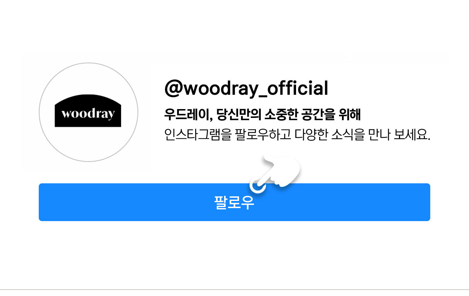Click the blue 팔로우 button
This screenshot has width=469, height=296.
[x=234, y=202]
